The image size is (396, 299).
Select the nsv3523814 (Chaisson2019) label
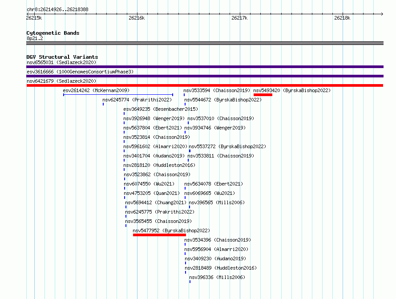click(157, 137)
